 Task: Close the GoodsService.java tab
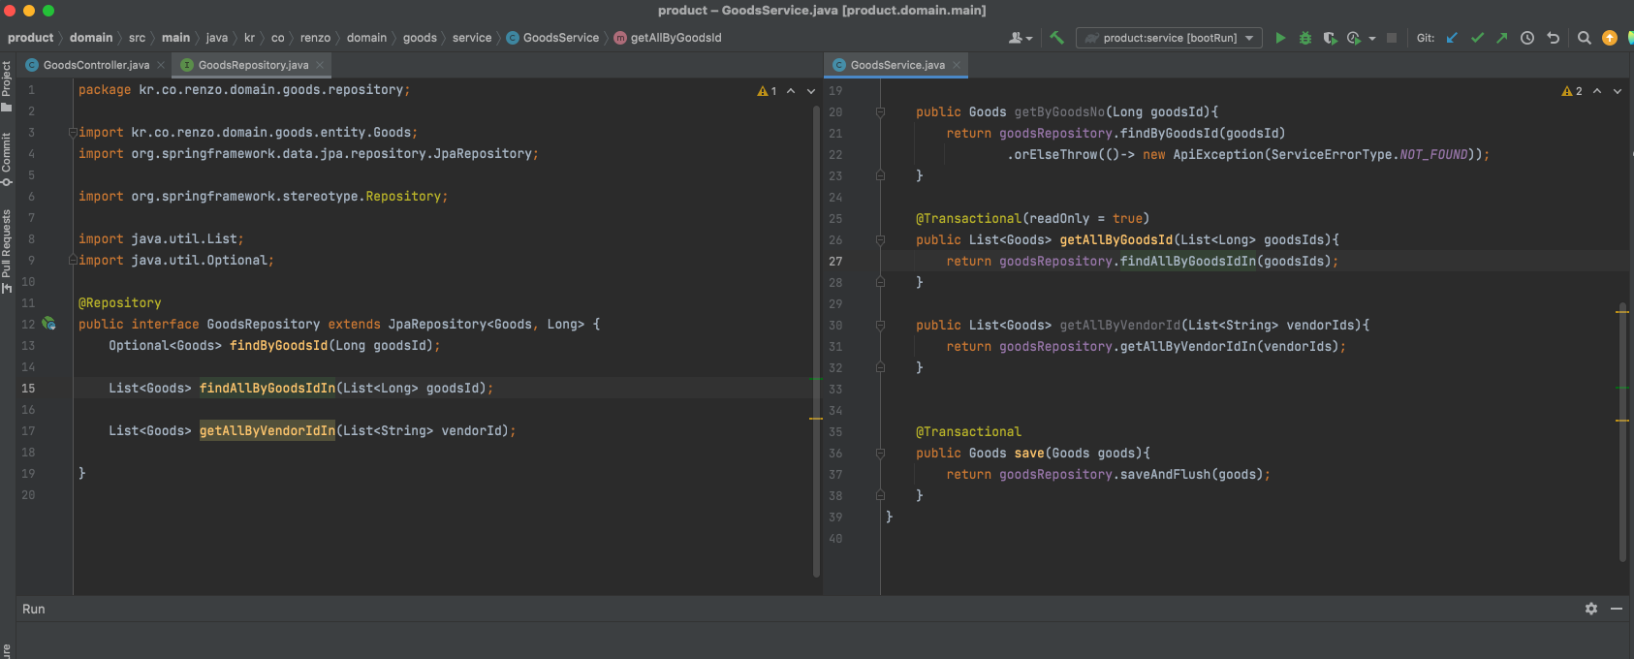click(956, 65)
